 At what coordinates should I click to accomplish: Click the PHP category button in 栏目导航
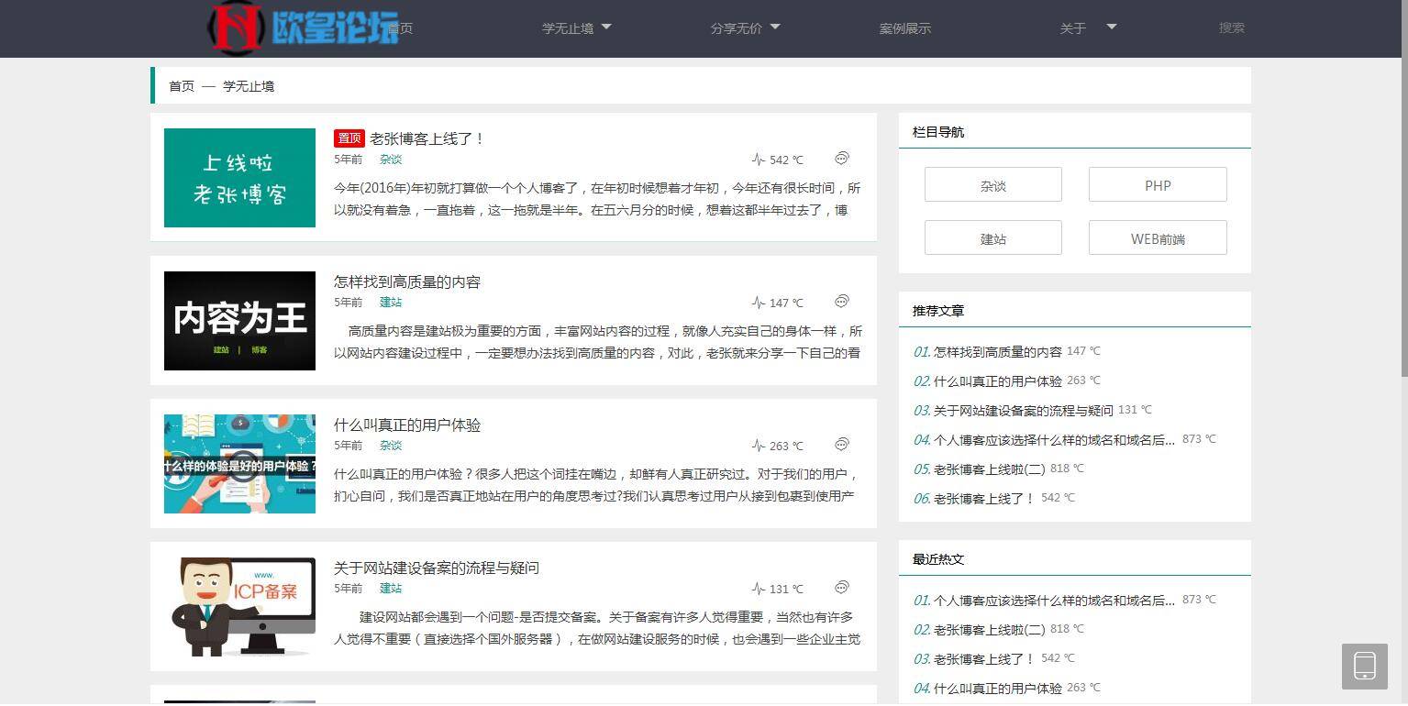coord(1157,184)
